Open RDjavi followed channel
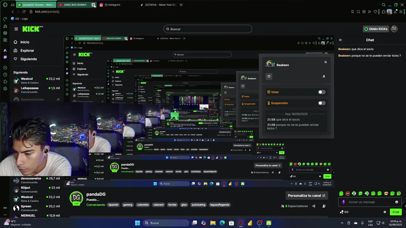Viewport: 406px width, 228px height. pos(36,189)
